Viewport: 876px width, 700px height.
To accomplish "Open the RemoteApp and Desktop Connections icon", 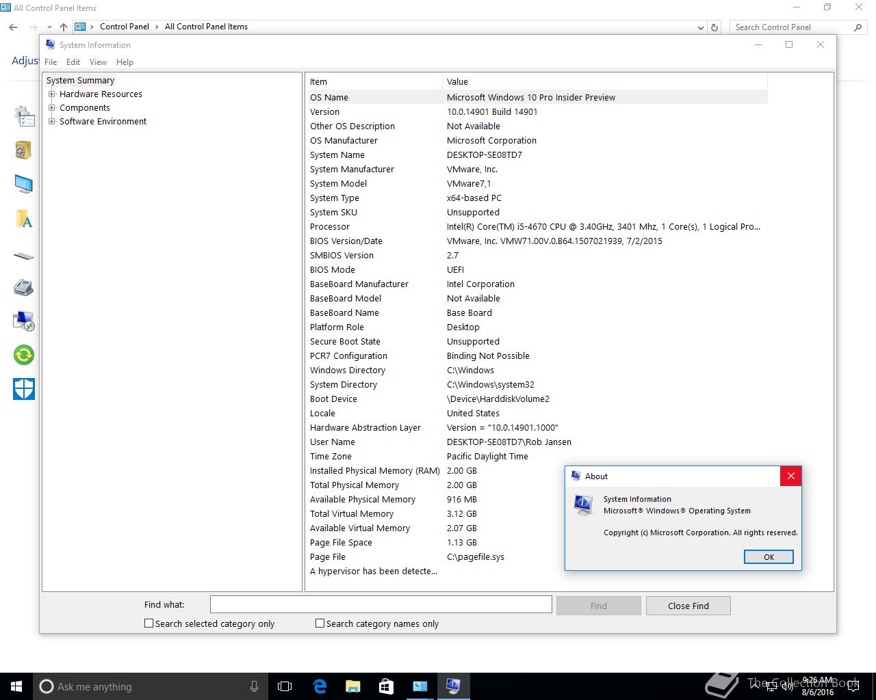I will 23,321.
